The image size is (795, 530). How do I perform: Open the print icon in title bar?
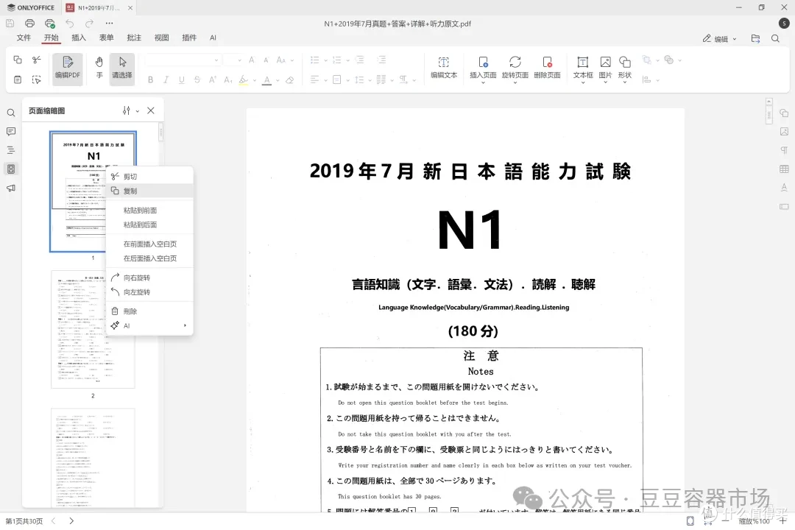(x=30, y=24)
